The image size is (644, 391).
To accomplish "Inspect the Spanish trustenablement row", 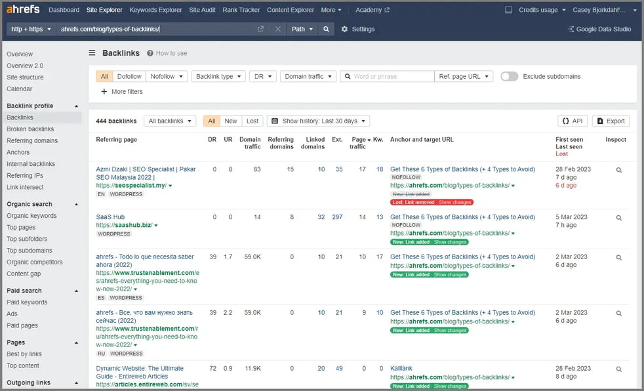I will point(619,258).
